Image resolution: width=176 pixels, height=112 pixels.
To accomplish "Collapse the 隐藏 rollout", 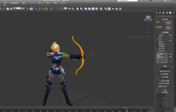I will click(x=165, y=66).
